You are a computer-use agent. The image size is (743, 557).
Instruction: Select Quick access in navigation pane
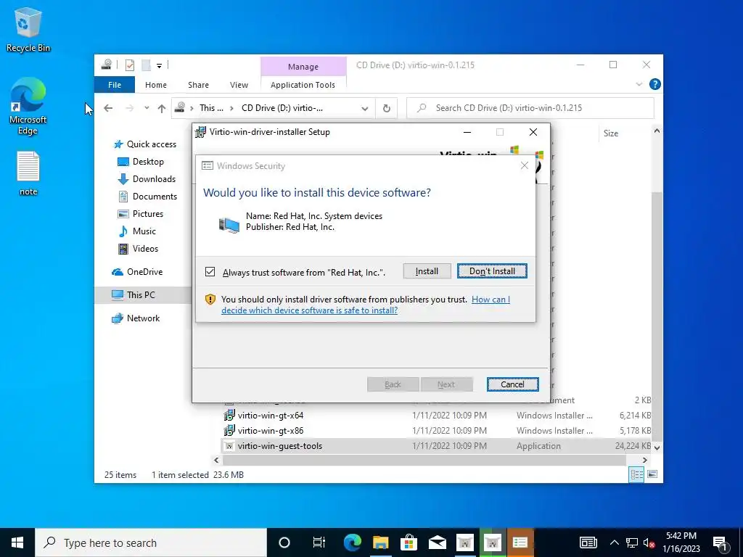(145, 144)
